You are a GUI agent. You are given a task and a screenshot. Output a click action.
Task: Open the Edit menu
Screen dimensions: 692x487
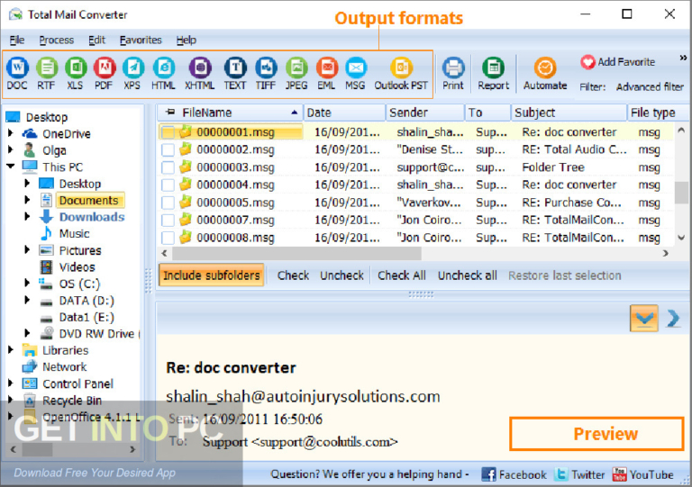(96, 41)
